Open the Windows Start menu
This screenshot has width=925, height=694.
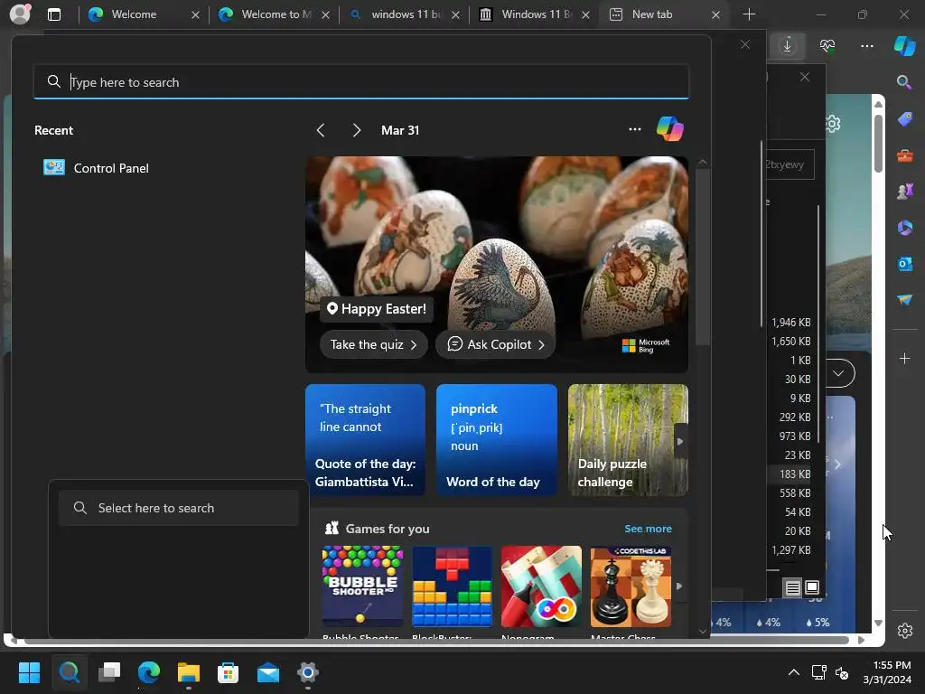coord(29,672)
